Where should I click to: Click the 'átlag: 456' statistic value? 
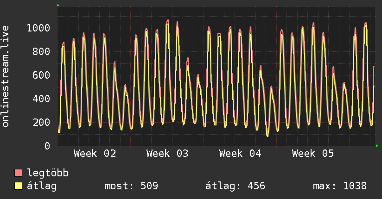pyautogui.click(x=235, y=186)
